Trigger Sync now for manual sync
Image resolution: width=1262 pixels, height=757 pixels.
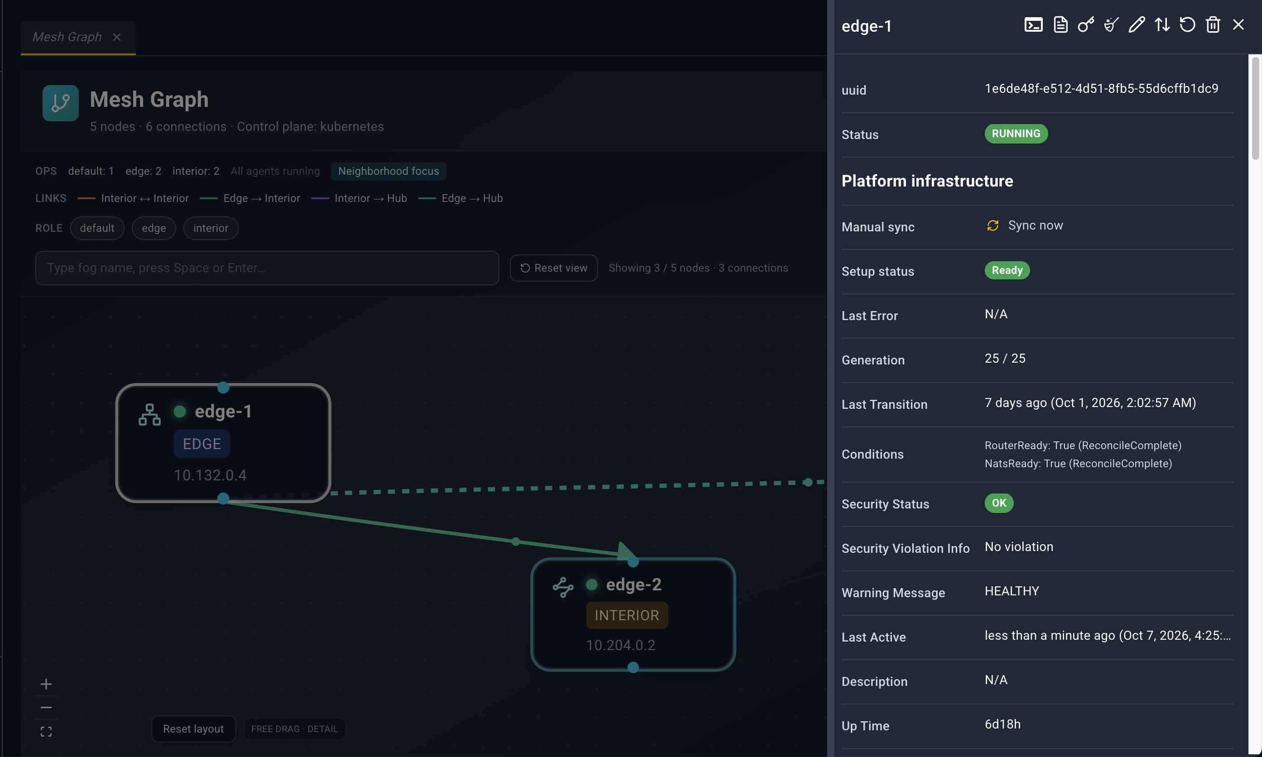(x=1036, y=225)
